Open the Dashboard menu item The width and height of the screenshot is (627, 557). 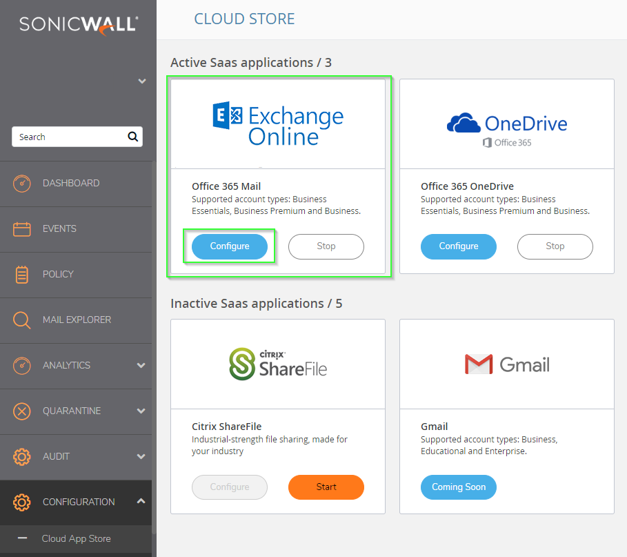(76, 184)
